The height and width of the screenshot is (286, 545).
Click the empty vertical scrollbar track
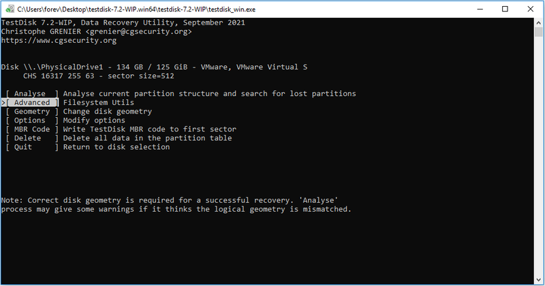[x=539, y=157]
